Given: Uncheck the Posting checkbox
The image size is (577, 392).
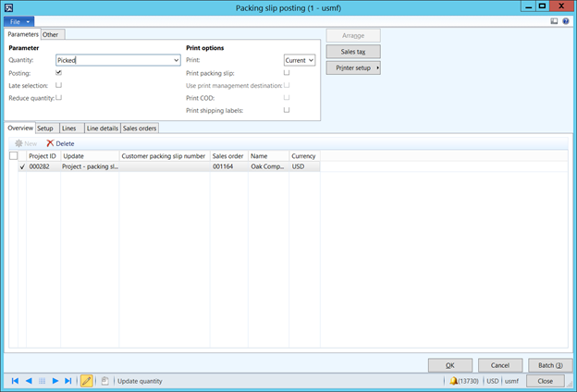Looking at the screenshot, I should 59,72.
